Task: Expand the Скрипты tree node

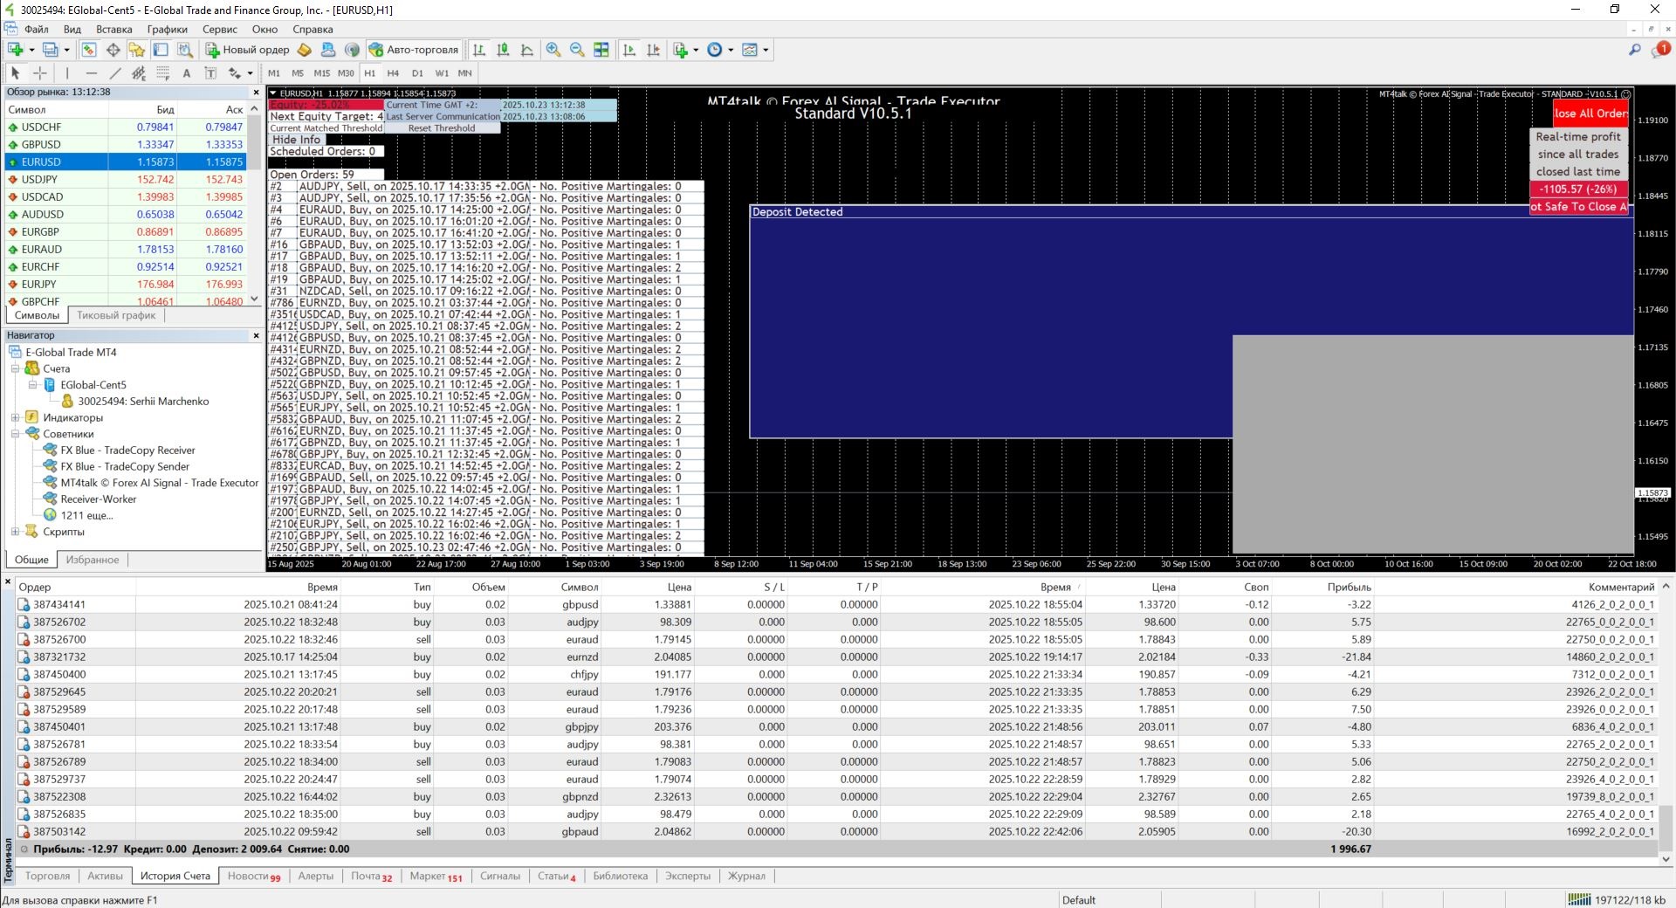Action: 15,532
